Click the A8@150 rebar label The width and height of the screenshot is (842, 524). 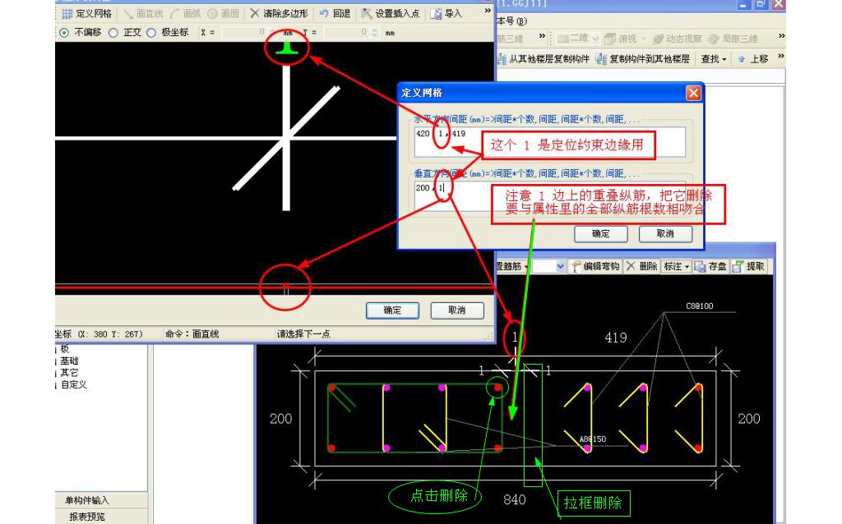tap(593, 439)
